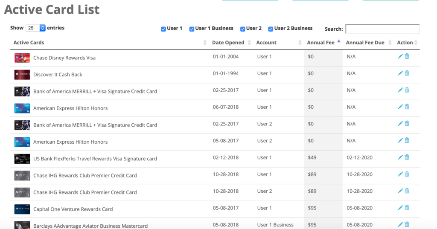Delete the Barclays AAdvantage Aviator Business card
This screenshot has height=229, width=437.
point(407,225)
